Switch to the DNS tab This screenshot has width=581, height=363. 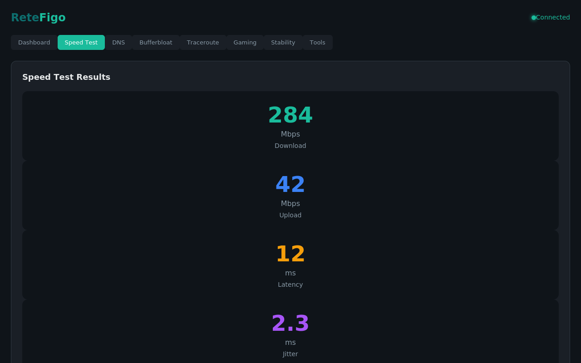tap(118, 42)
